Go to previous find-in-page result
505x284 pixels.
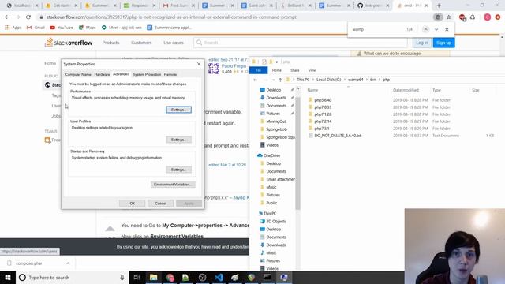425,29
